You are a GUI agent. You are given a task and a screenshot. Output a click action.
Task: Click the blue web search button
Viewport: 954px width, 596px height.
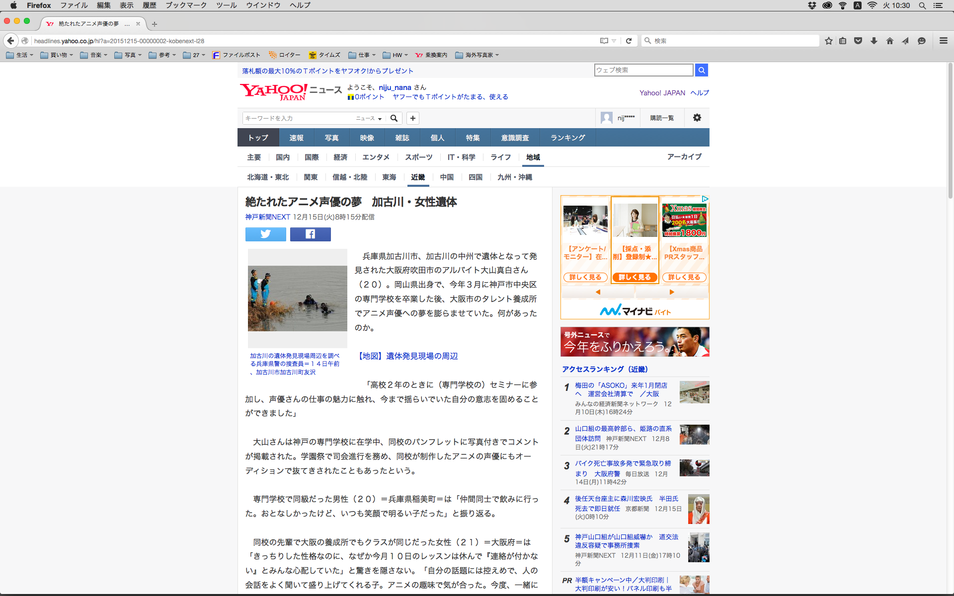pos(701,70)
